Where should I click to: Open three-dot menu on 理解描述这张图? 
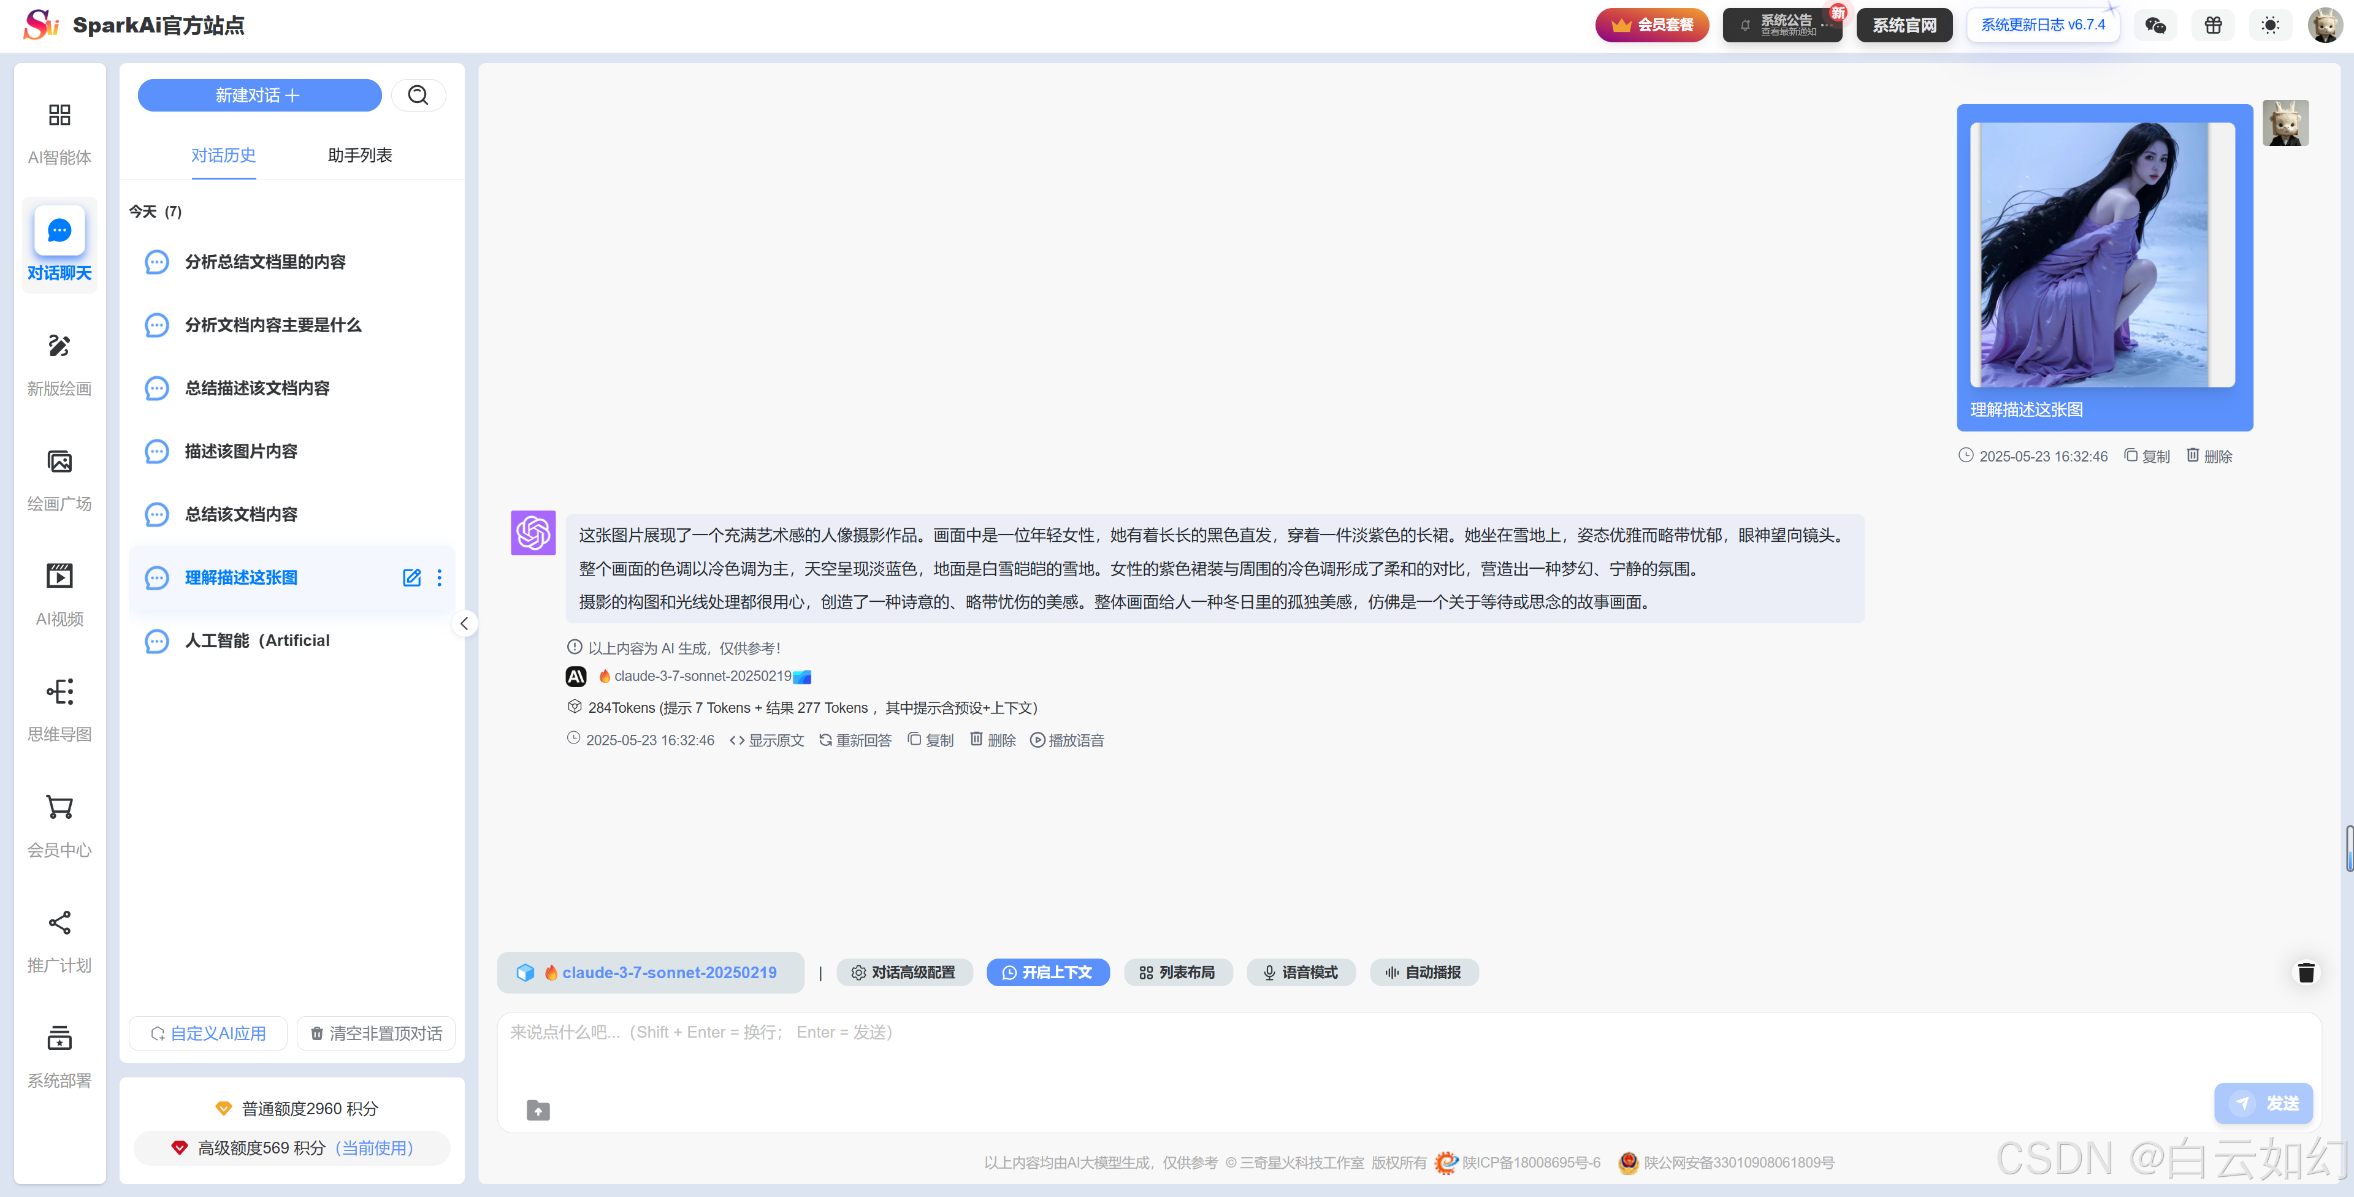440,577
